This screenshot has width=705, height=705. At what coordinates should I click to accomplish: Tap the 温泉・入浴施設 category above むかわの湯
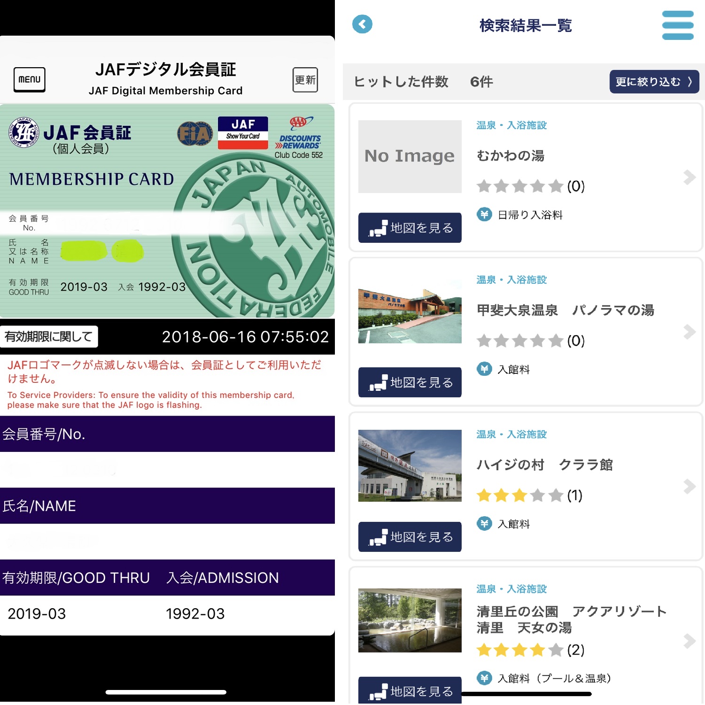click(x=511, y=125)
